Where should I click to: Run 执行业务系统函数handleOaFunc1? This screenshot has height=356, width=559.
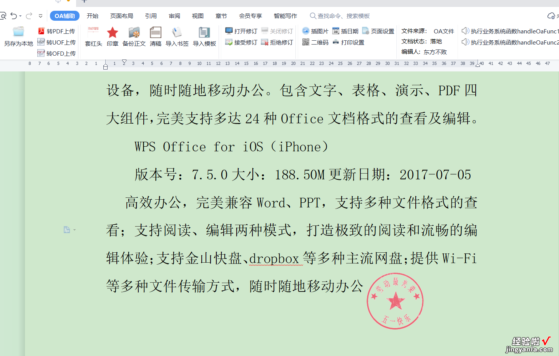pos(510,31)
